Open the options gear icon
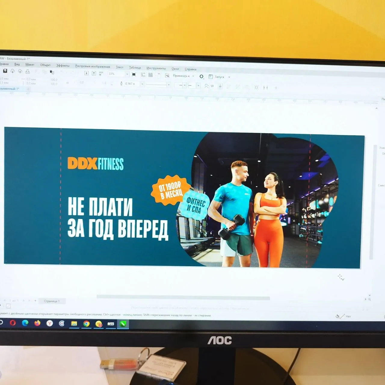Viewport: 385px width, 385px height. [x=202, y=77]
